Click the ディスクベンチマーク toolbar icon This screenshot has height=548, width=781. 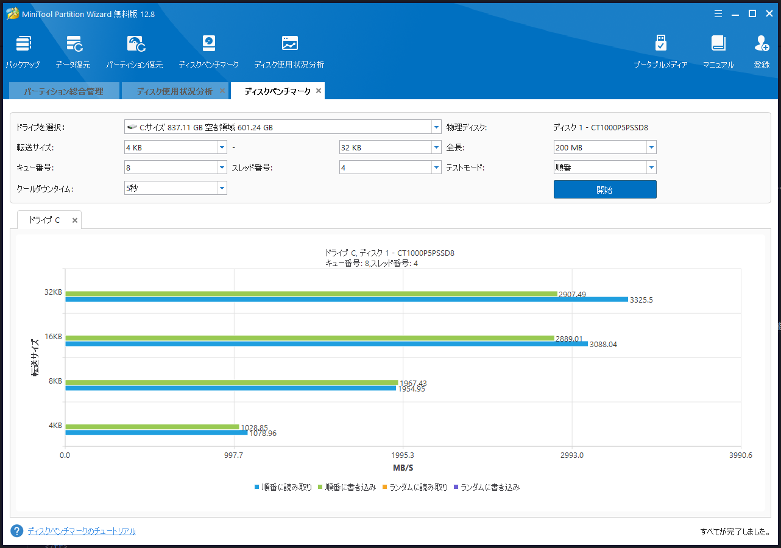pyautogui.click(x=208, y=51)
